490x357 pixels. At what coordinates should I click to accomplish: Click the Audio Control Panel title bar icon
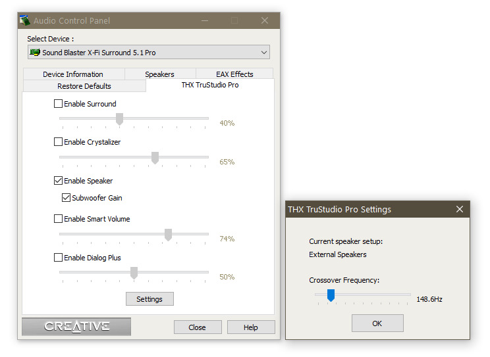pos(24,20)
